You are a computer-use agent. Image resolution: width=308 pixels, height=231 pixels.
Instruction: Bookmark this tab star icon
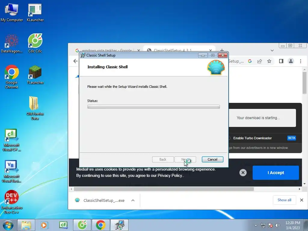(x=269, y=61)
